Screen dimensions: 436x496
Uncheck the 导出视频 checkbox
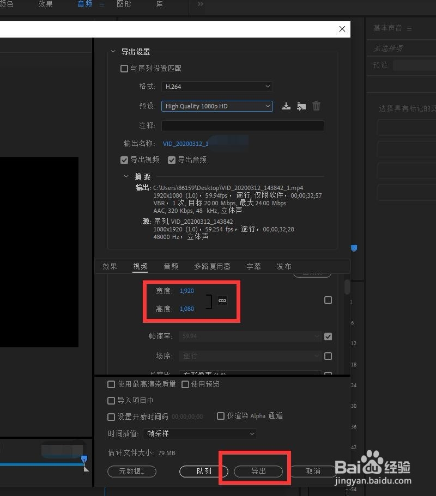tap(124, 160)
